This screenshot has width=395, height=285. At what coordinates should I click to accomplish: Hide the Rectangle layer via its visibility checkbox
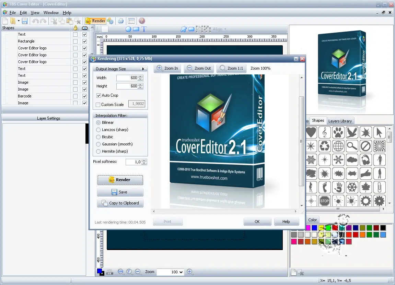point(85,41)
